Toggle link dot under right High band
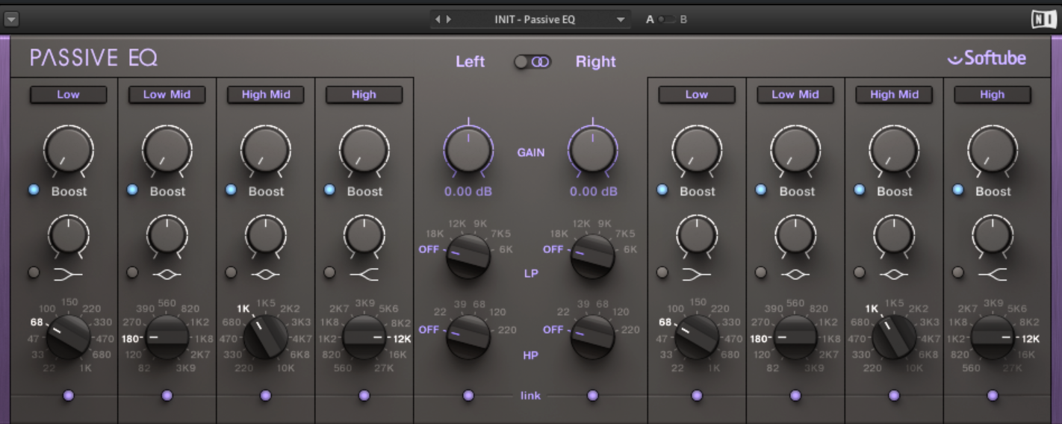The height and width of the screenshot is (424, 1062). (x=993, y=395)
